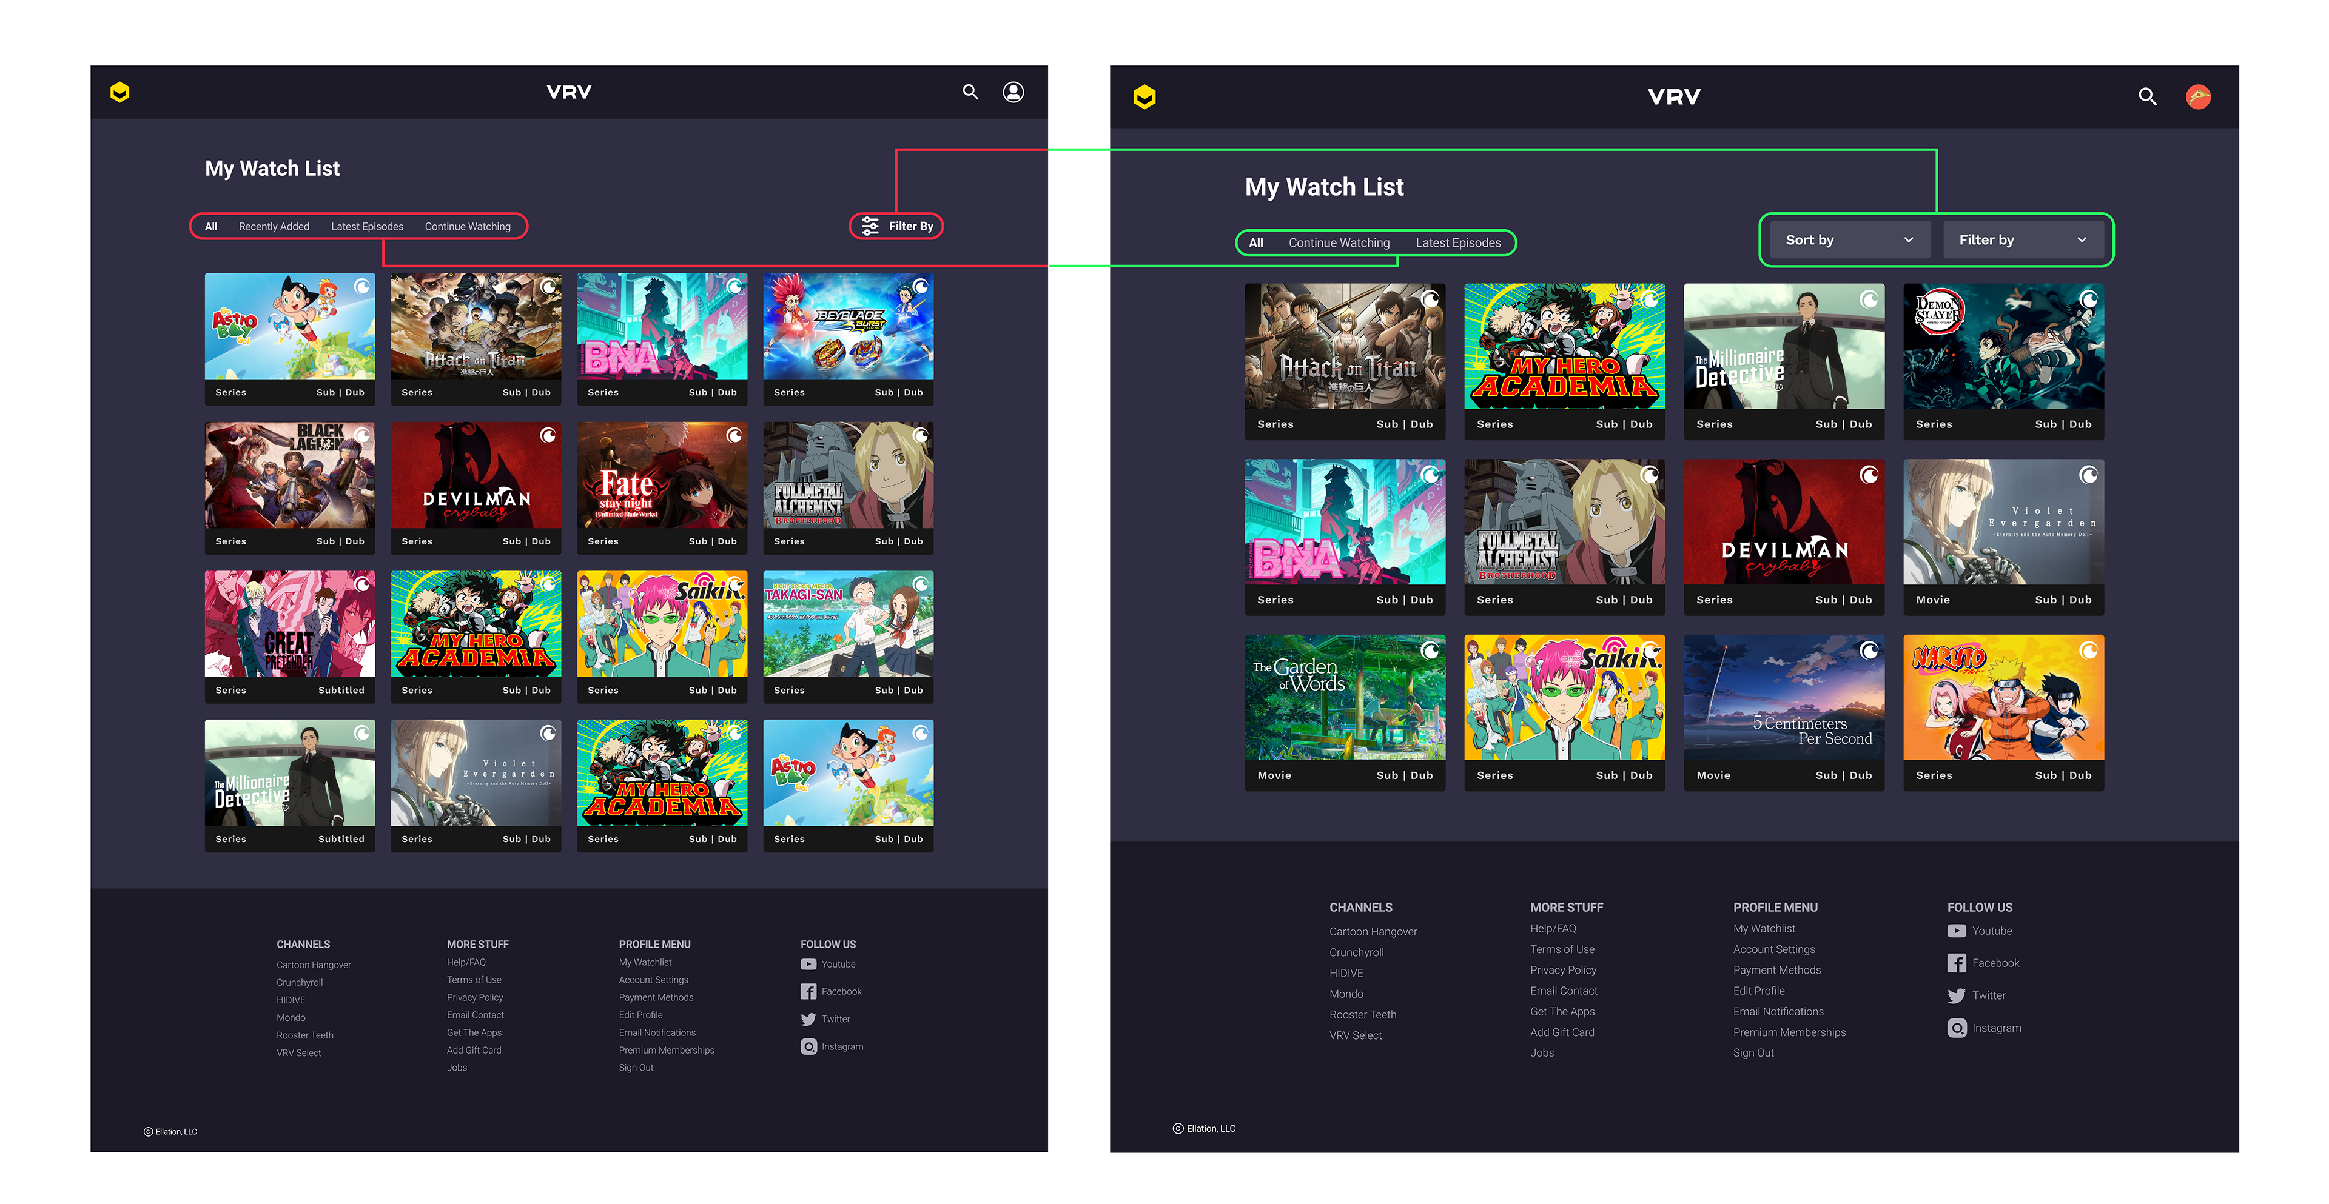The width and height of the screenshot is (2329, 1204).
Task: Open Edit Profile link in right footer
Action: pyautogui.click(x=1758, y=991)
